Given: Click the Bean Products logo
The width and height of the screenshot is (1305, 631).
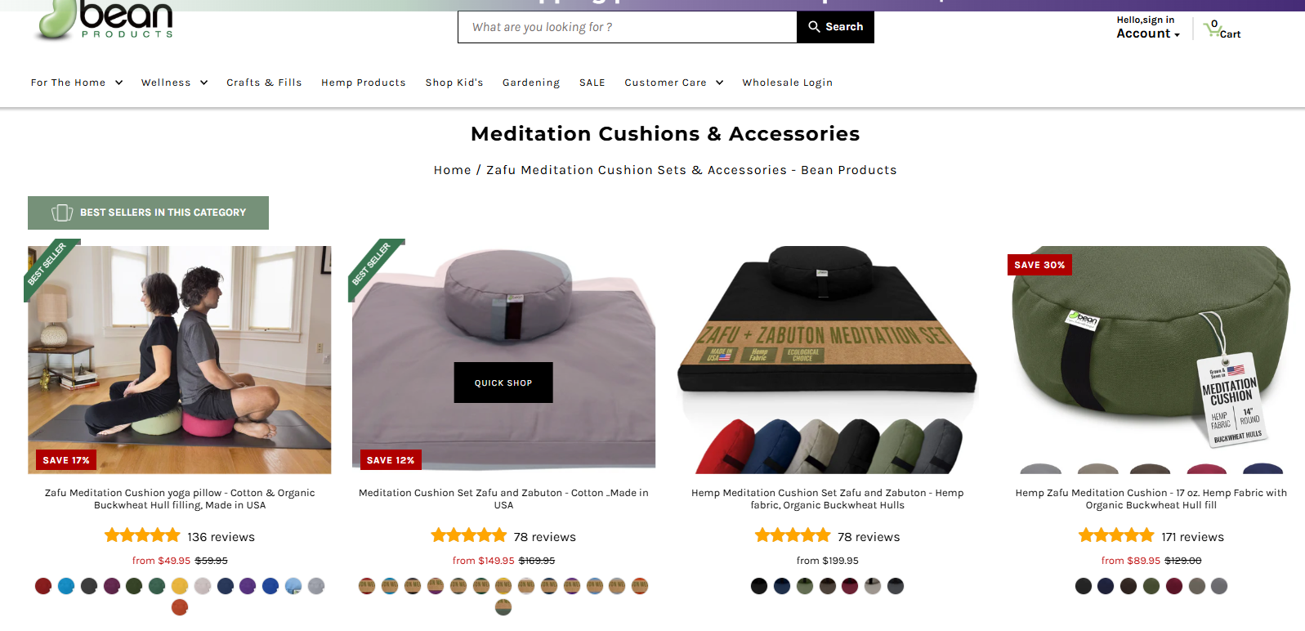Looking at the screenshot, I should pos(105,20).
